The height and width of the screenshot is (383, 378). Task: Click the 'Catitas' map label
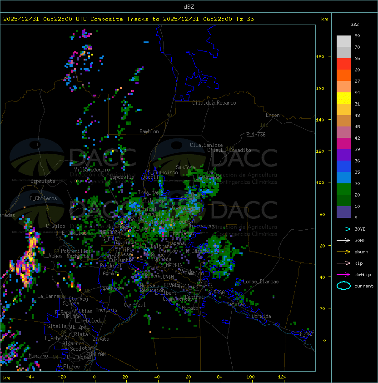pos(236,305)
